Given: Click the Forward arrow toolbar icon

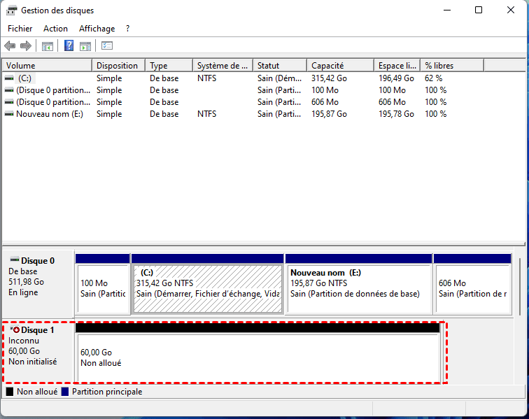Looking at the screenshot, I should (26, 45).
